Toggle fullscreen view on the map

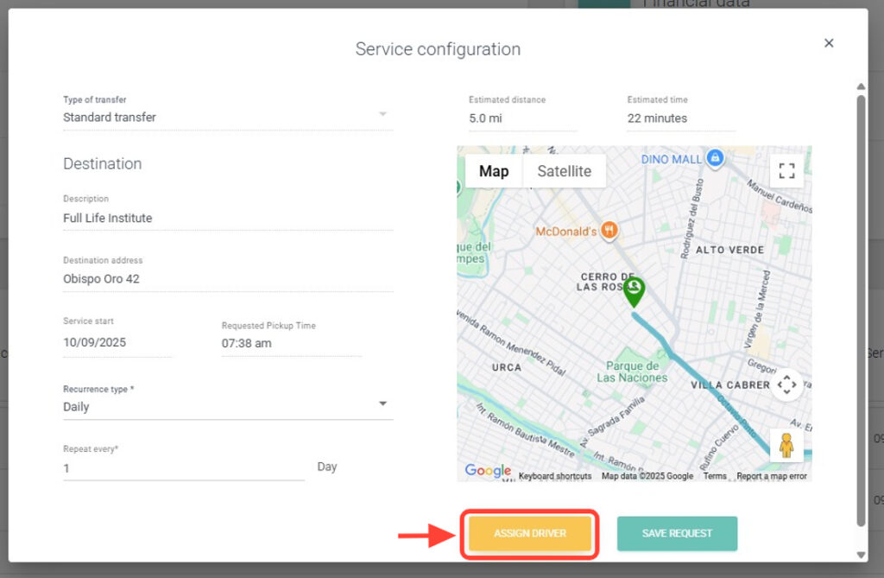pos(786,170)
